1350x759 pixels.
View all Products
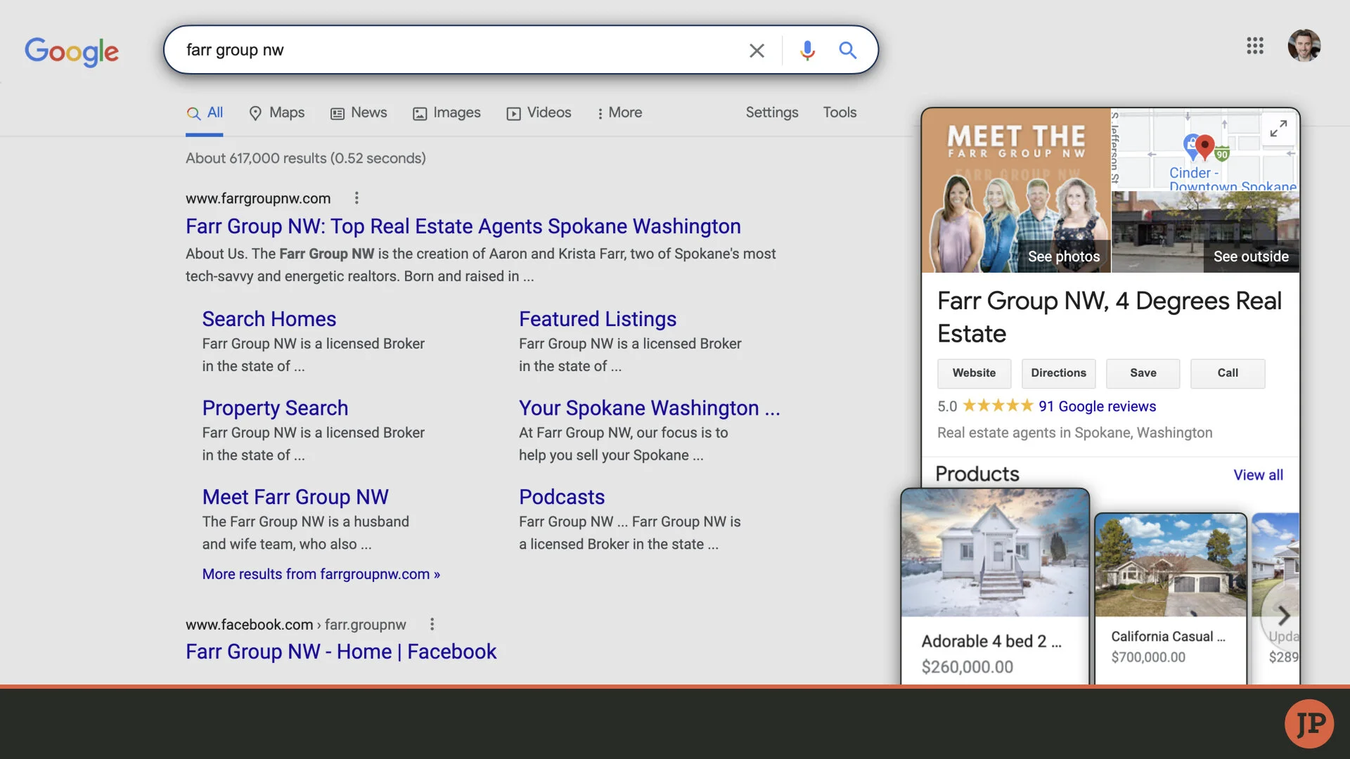pos(1258,475)
